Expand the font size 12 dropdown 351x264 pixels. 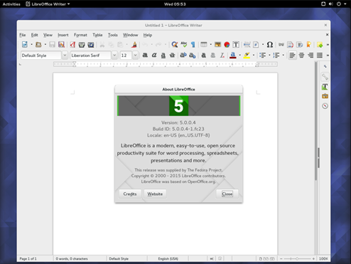(x=135, y=56)
